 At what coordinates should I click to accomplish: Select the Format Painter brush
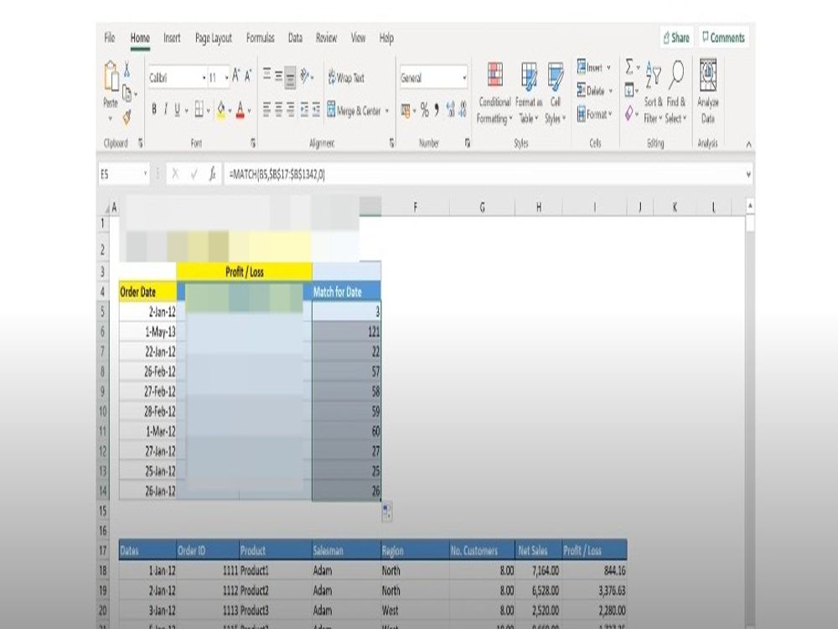[127, 117]
